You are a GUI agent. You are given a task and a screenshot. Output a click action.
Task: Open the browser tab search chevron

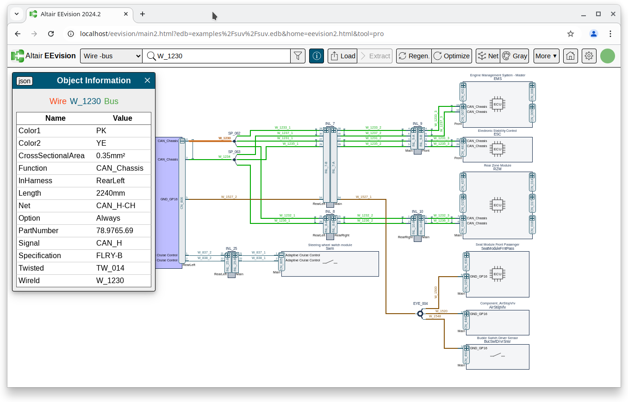click(x=17, y=14)
